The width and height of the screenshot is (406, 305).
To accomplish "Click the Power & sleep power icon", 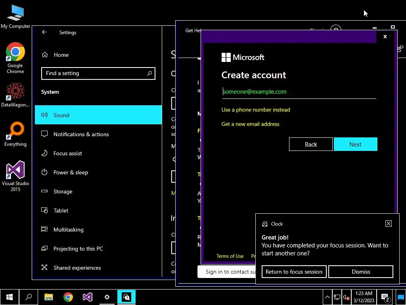I will 44,172.
